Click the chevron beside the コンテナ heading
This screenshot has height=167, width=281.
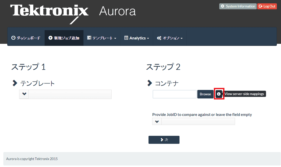point(150,83)
